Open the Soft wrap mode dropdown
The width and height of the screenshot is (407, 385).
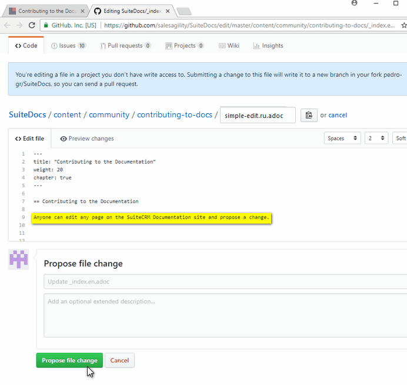pos(400,138)
